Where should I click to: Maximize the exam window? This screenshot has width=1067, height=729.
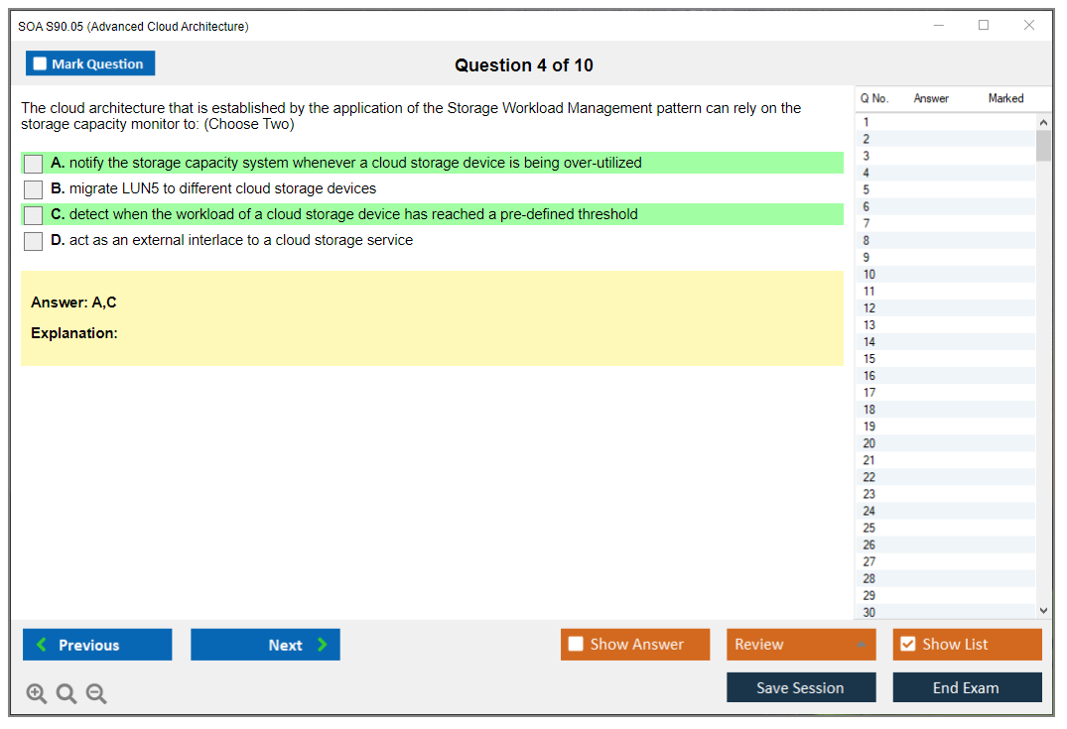pos(984,26)
